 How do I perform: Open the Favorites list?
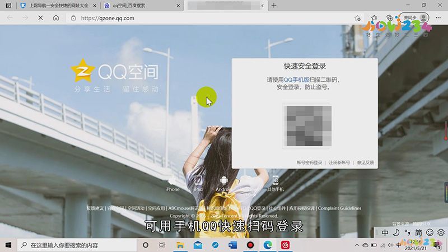(374, 18)
